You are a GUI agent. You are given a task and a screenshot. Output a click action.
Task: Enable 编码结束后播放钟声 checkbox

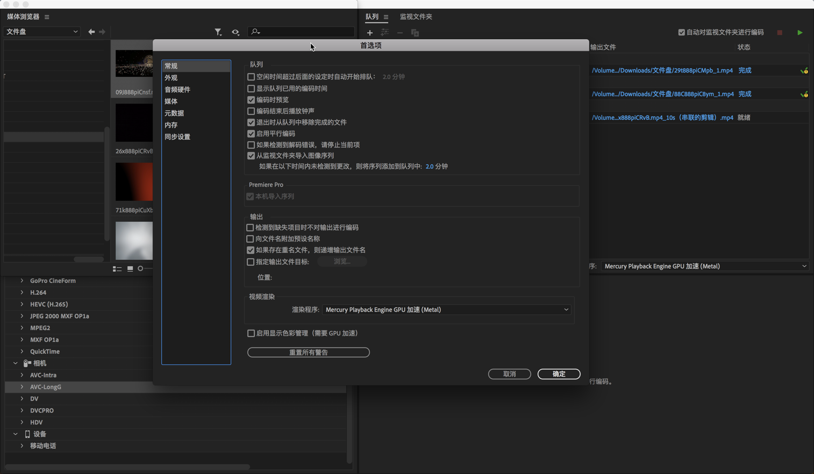point(251,111)
